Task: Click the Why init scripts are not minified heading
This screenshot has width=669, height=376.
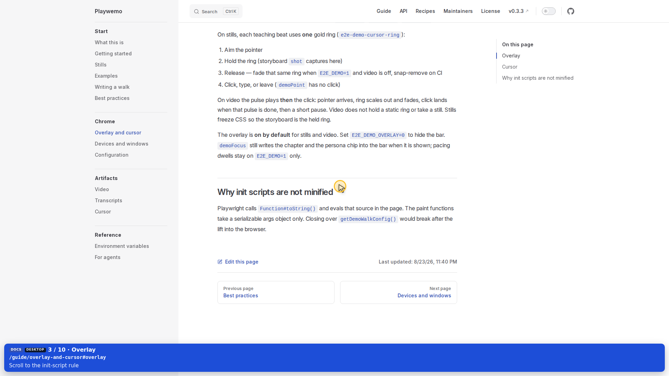Action: point(275,192)
